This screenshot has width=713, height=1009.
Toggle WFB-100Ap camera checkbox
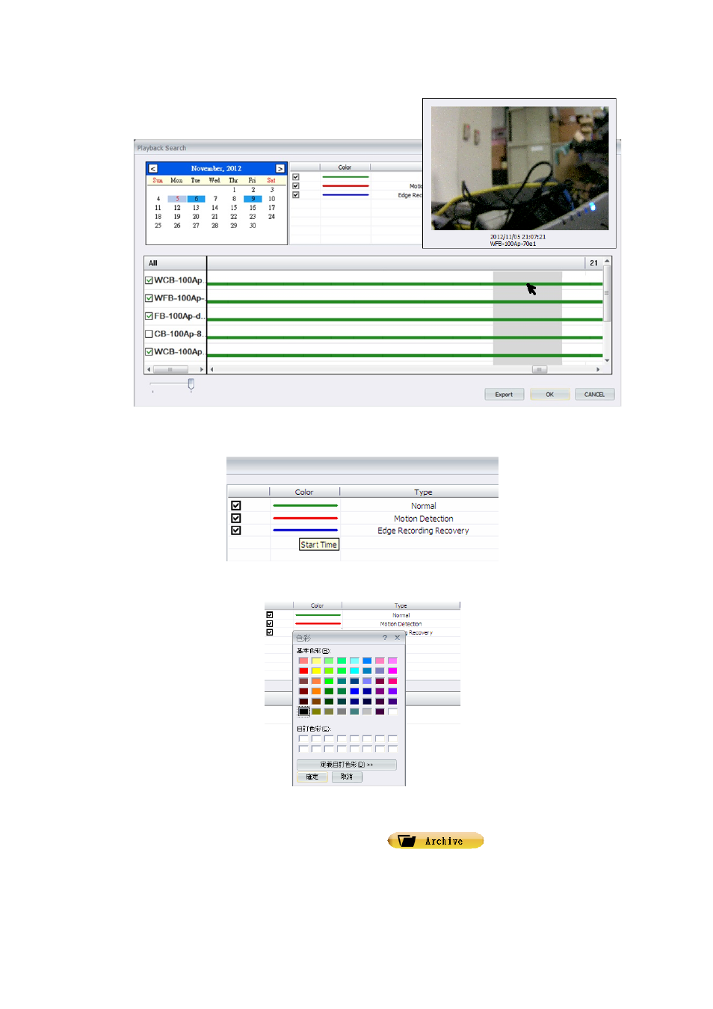point(149,298)
